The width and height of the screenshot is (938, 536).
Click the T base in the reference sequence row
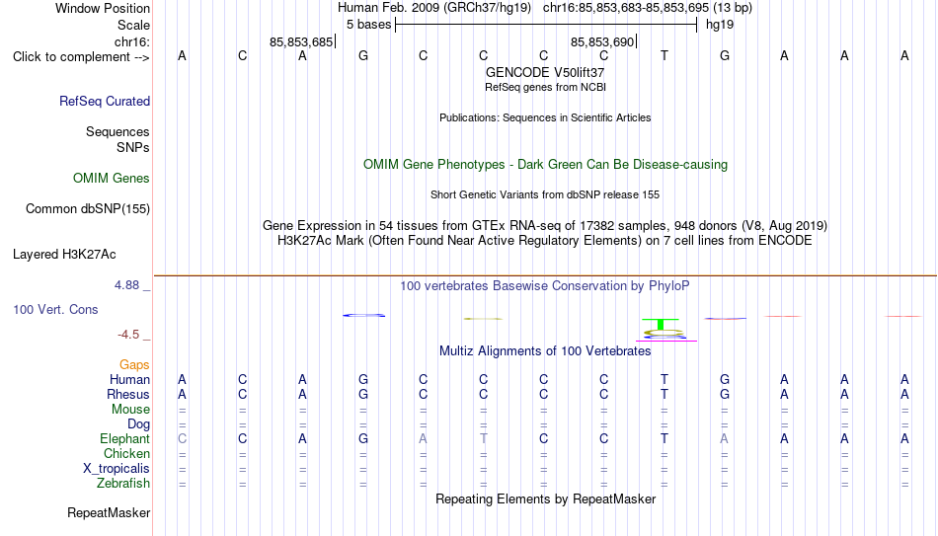click(664, 56)
